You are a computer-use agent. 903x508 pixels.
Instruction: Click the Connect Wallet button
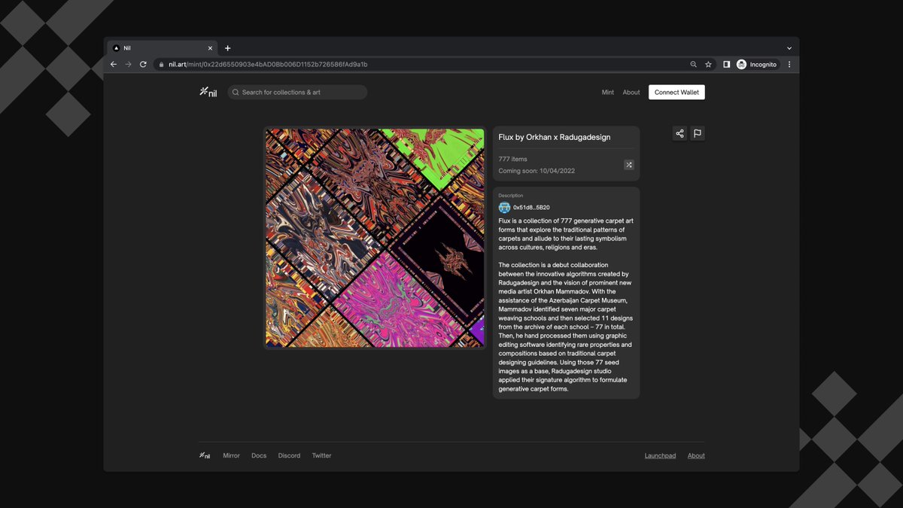[x=676, y=93]
